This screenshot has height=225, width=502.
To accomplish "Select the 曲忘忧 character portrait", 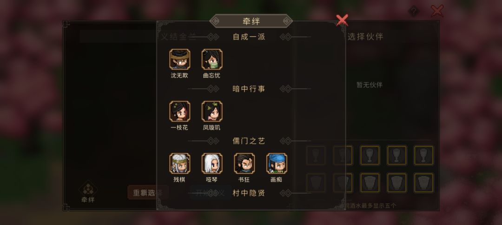I will tap(212, 59).
